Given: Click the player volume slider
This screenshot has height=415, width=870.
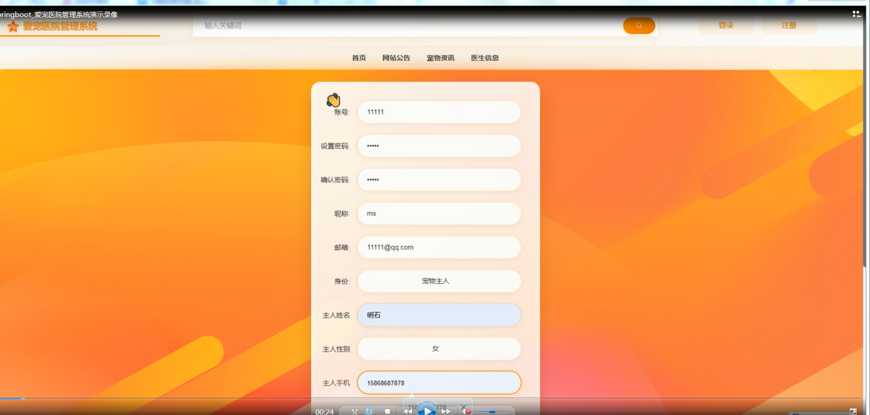Looking at the screenshot, I should (492, 412).
